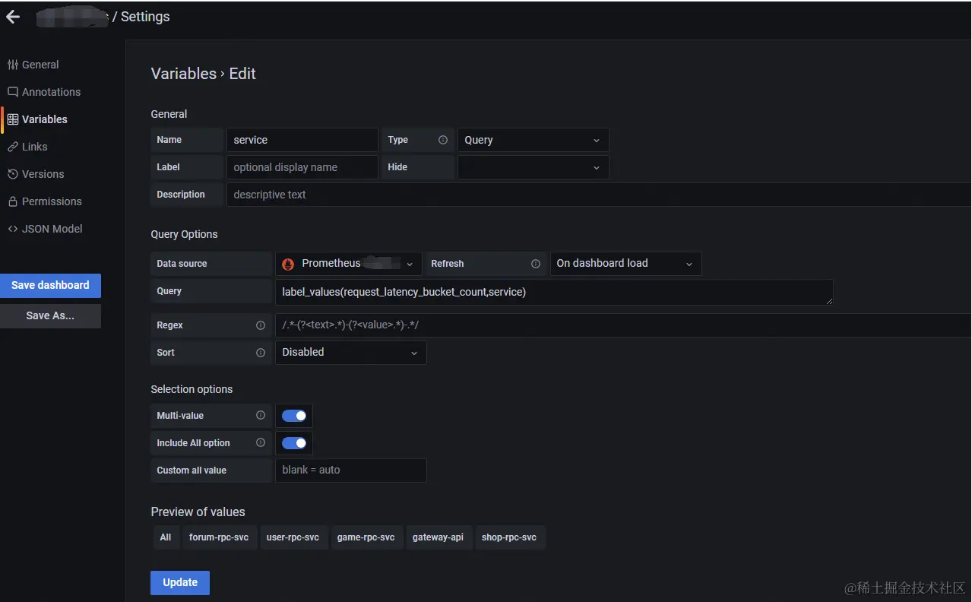
Task: Click the Name field containing service
Action: tap(302, 140)
